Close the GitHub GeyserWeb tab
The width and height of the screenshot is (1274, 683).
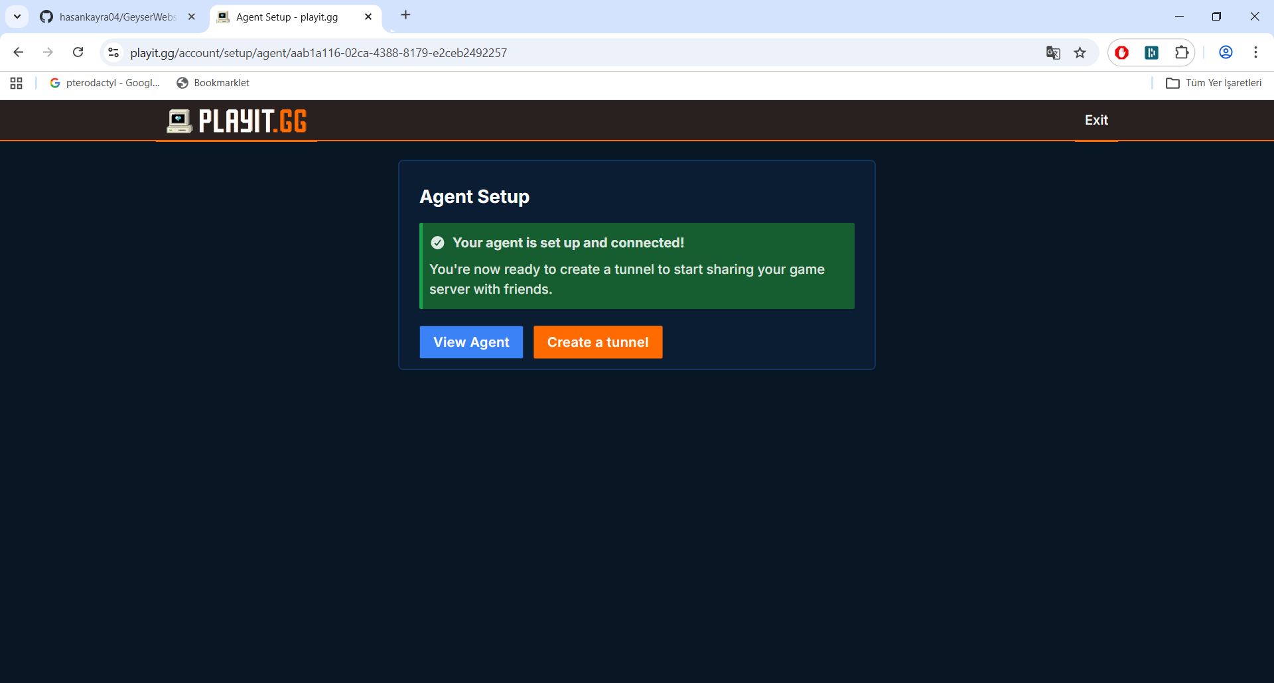tap(192, 17)
